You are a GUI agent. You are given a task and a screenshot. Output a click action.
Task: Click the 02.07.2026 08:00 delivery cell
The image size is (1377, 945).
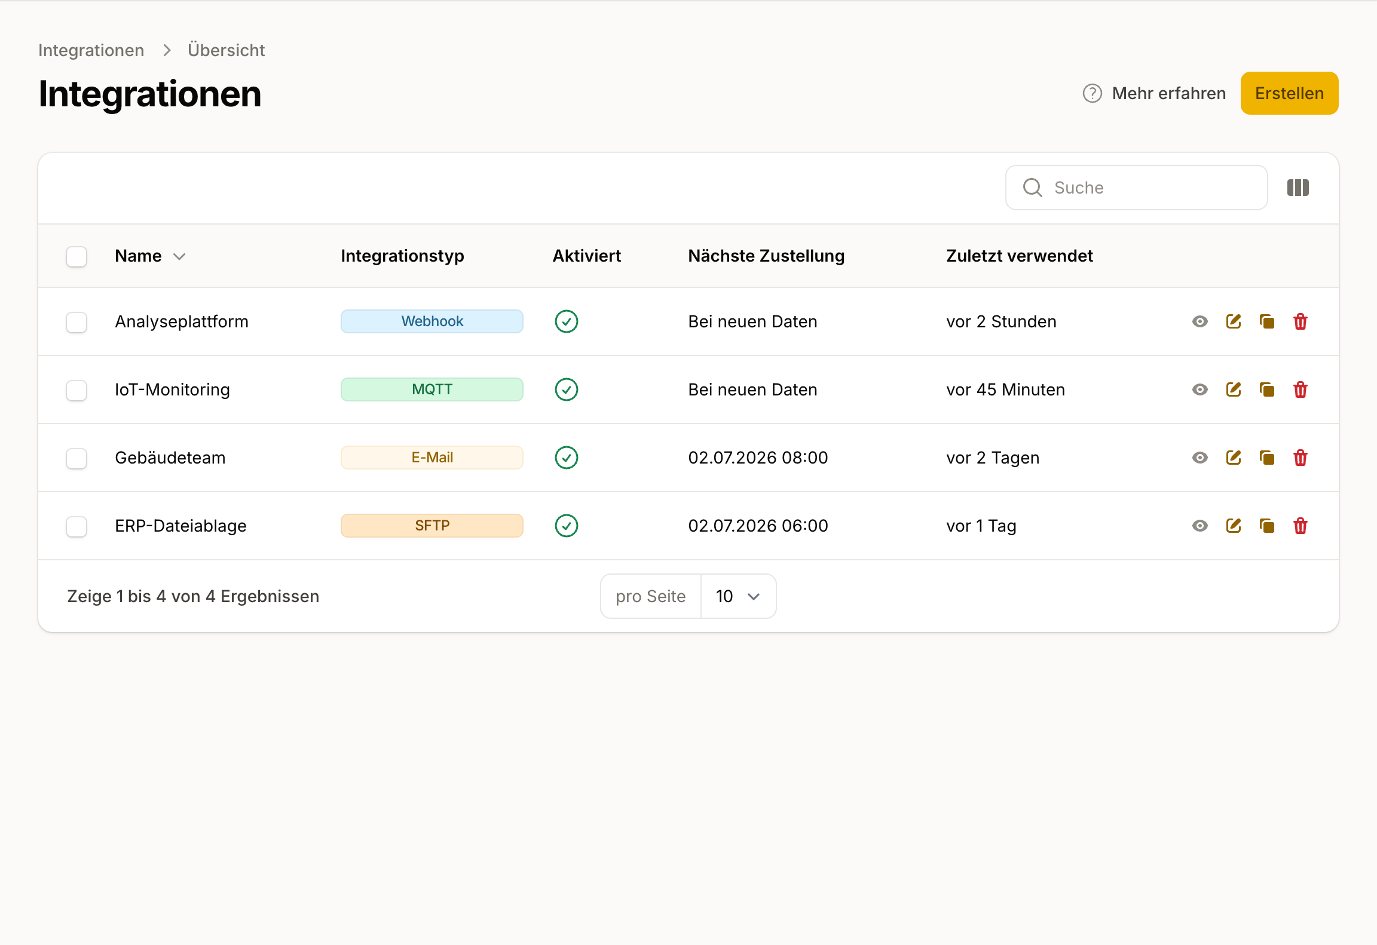(x=758, y=458)
